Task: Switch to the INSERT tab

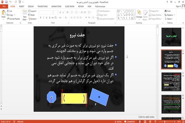Action: [22, 6]
